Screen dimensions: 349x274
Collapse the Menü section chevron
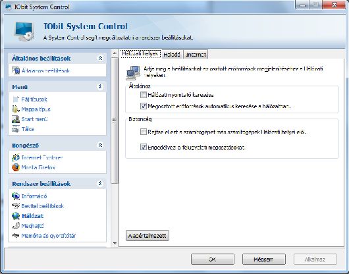pos(100,86)
